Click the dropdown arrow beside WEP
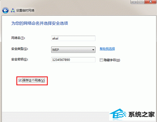This screenshot has width=157, height=122. [x=93, y=50]
